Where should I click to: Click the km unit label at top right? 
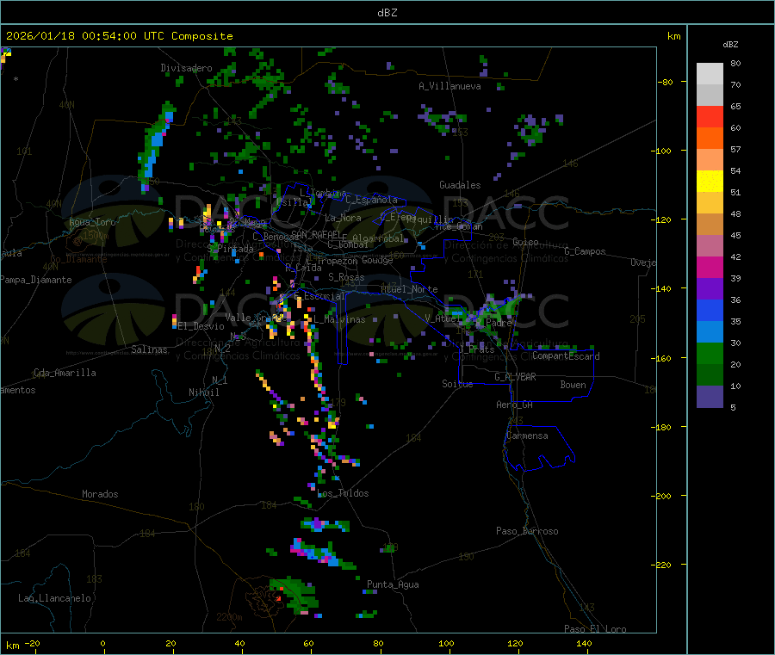[x=673, y=36]
